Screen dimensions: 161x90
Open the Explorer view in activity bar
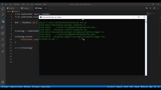[x=3, y=9]
